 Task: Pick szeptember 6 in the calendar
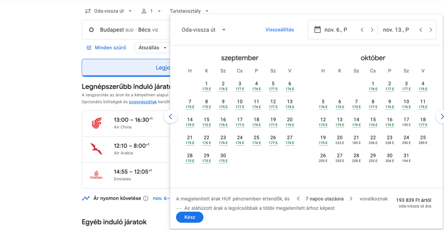point(290,86)
